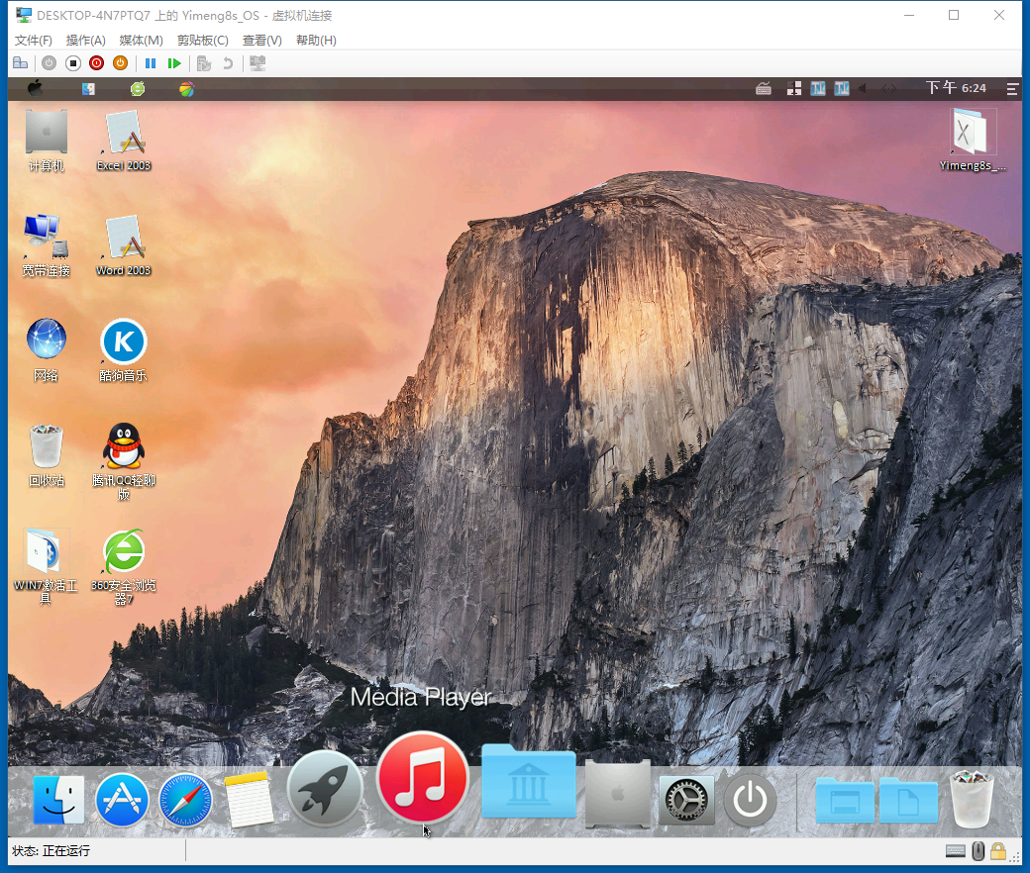Viewport: 1030px width, 873px height.
Task: Open System Preferences gear icon in dock
Action: click(x=686, y=800)
